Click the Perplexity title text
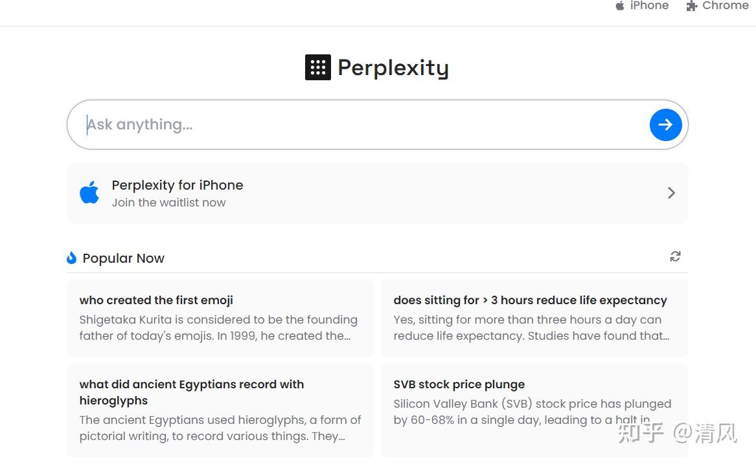 tap(393, 68)
